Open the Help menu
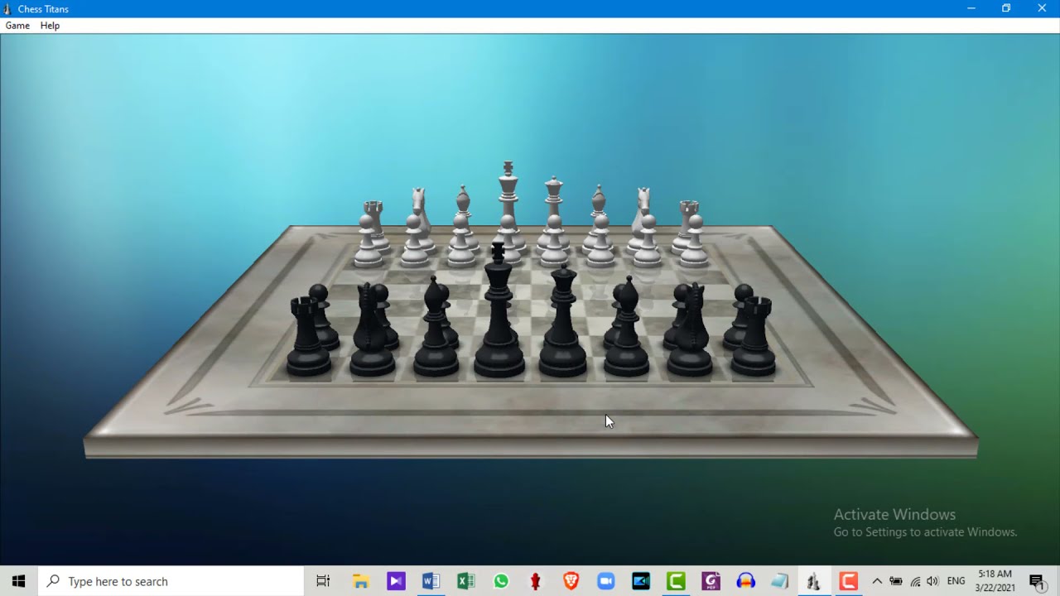 click(x=50, y=26)
